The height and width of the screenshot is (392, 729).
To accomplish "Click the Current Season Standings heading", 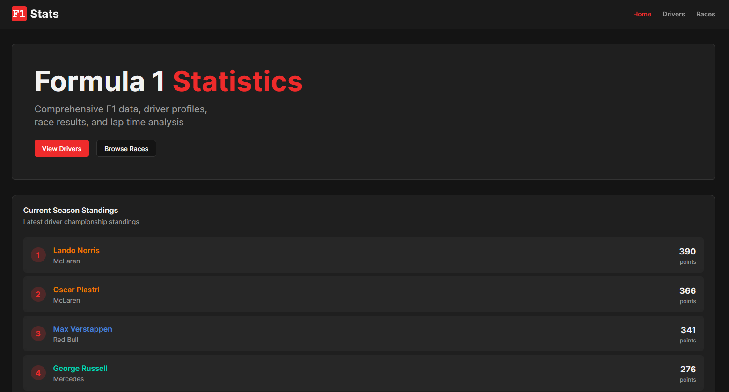I will pyautogui.click(x=71, y=210).
